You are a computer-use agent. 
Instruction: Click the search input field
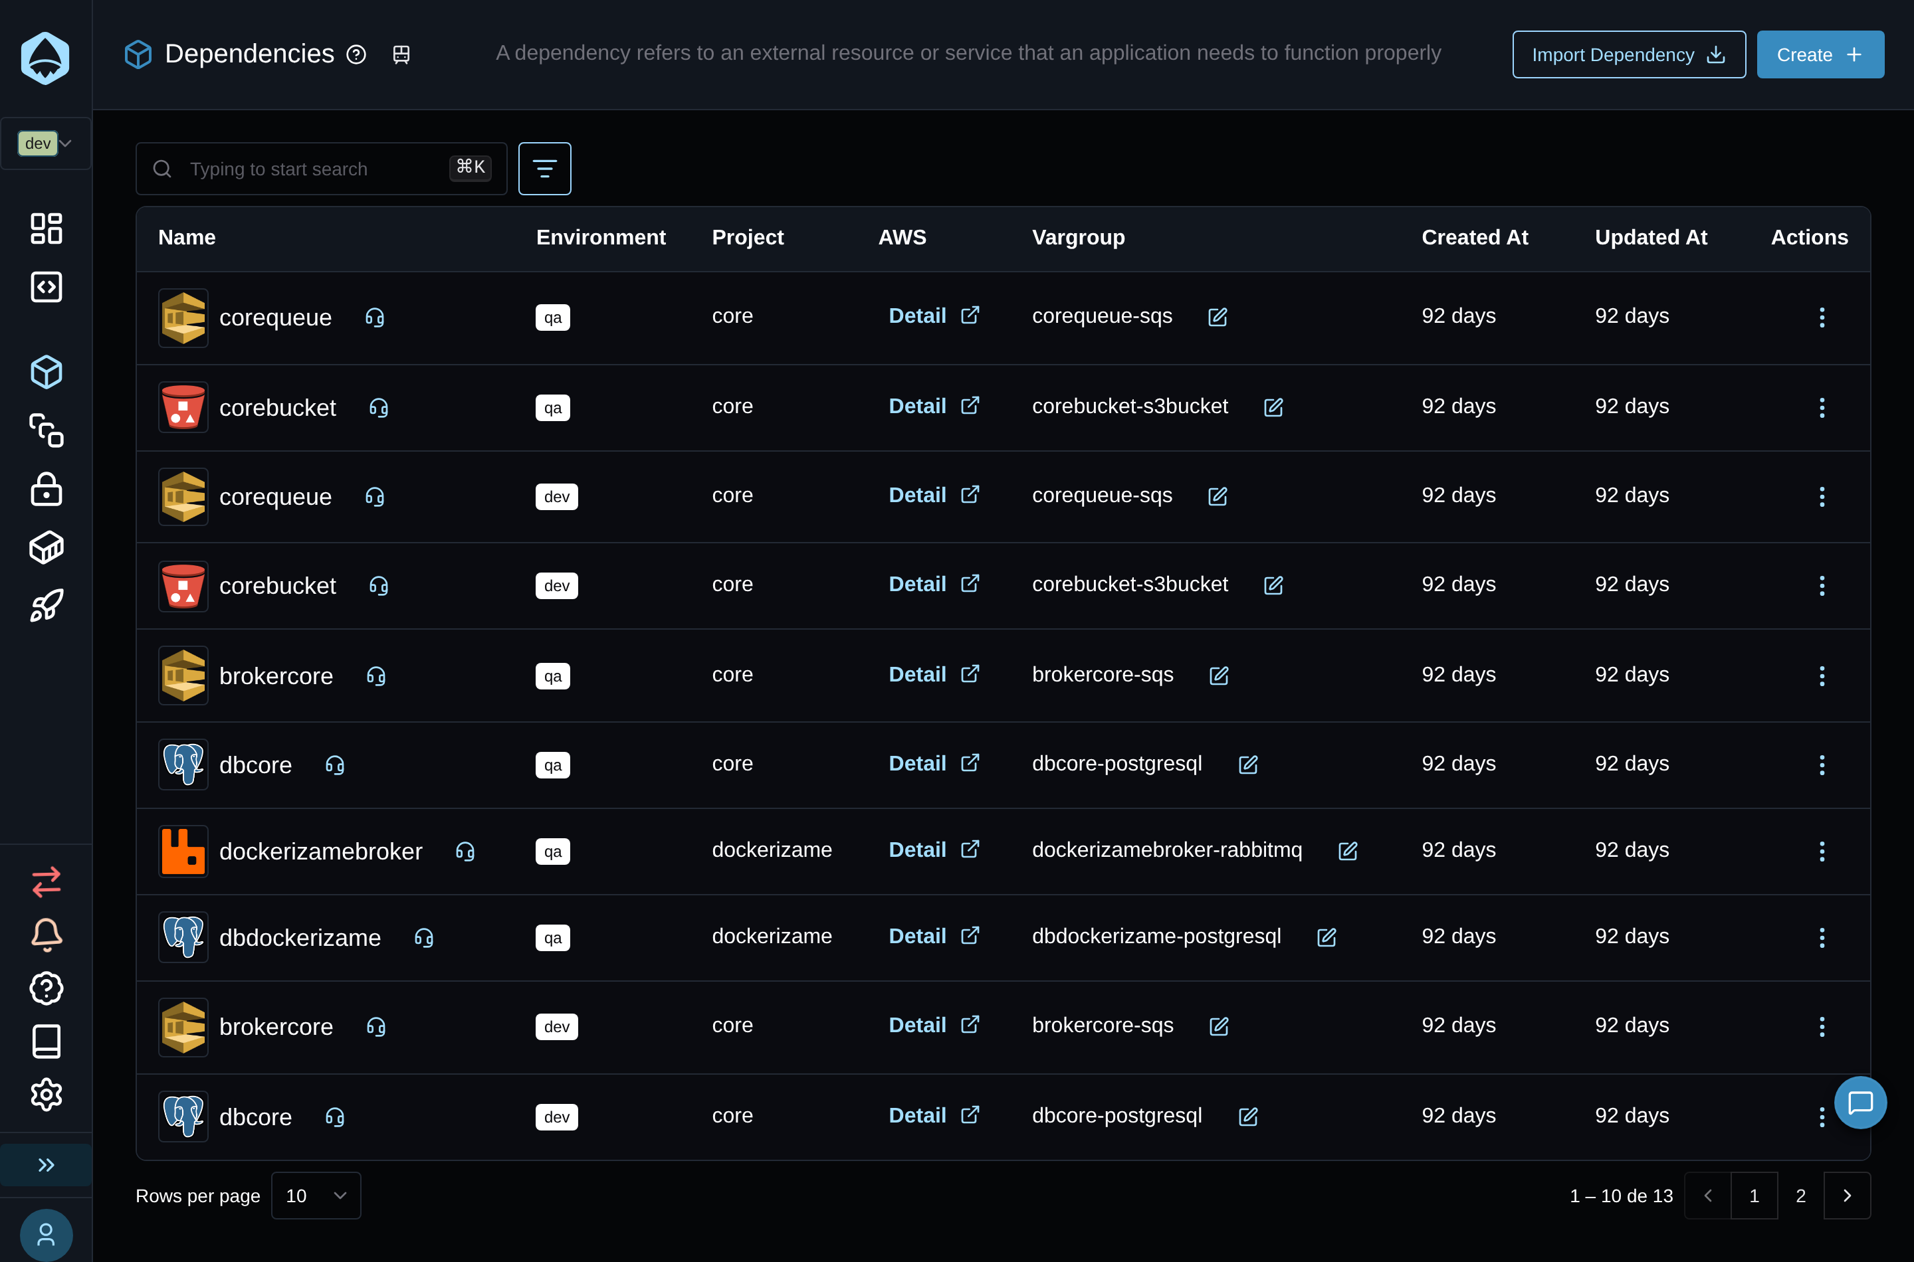[x=320, y=169]
